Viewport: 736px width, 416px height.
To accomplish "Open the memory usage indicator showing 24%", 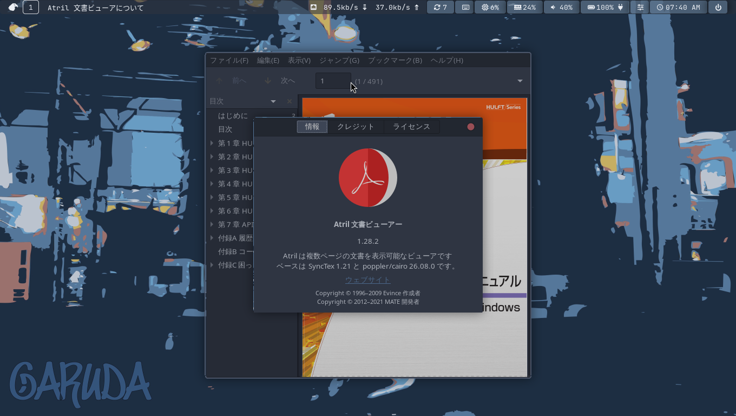I will coord(525,7).
